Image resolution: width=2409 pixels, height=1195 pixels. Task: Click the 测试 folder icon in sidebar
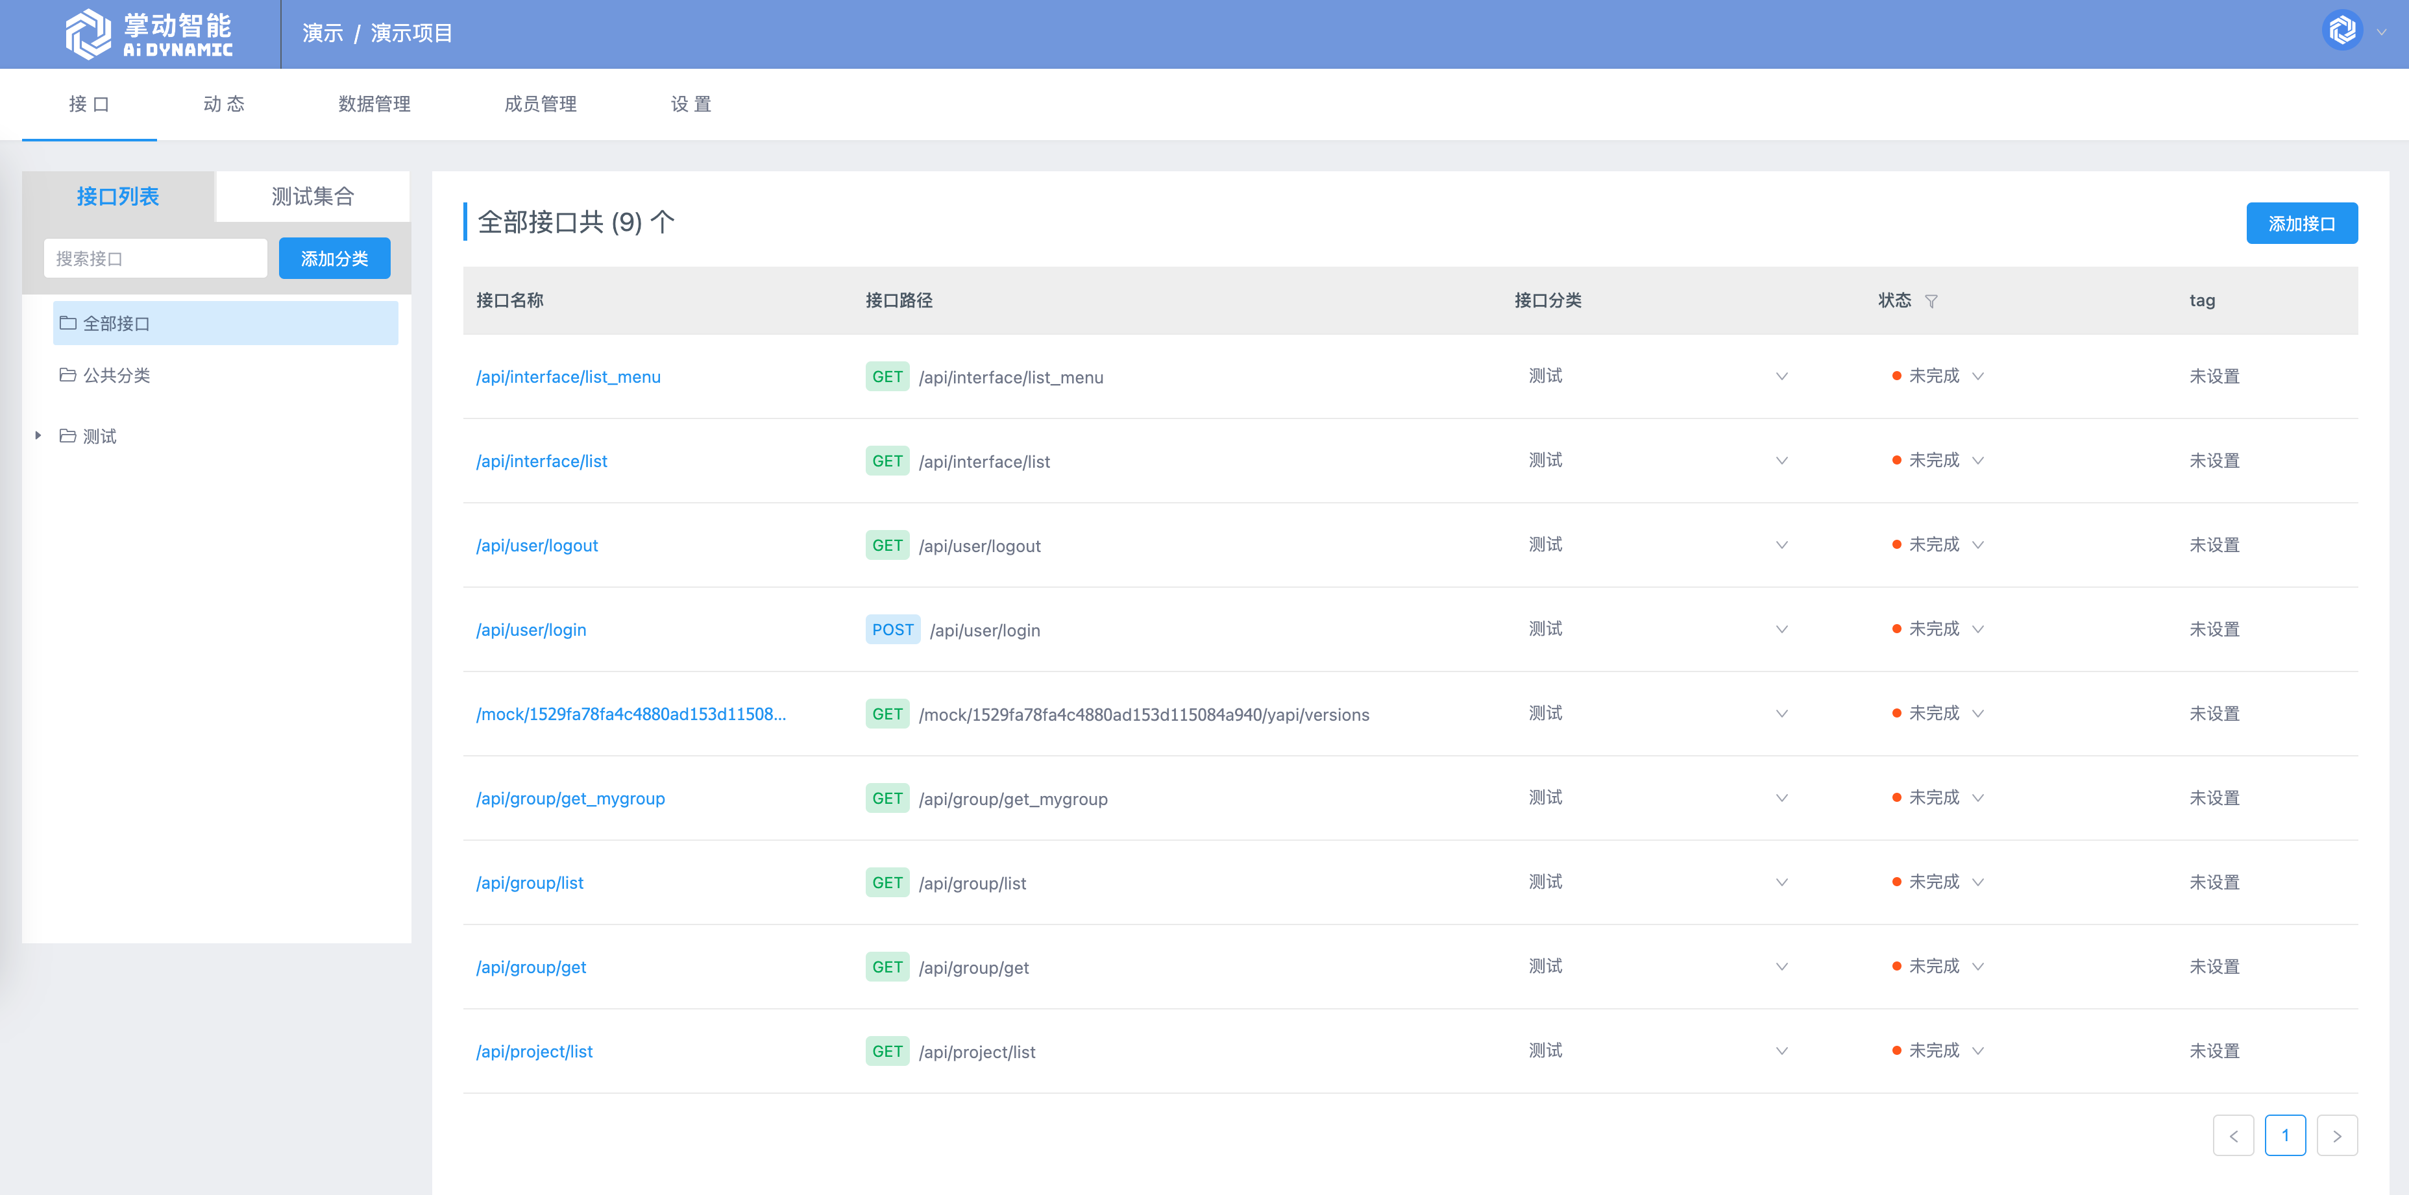[67, 436]
